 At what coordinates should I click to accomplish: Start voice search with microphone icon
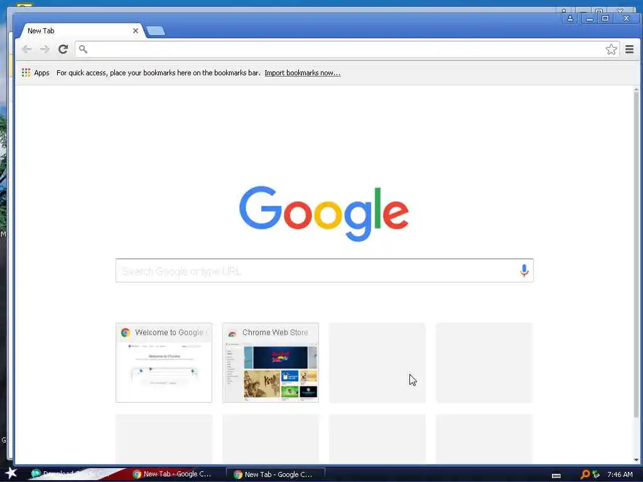pos(524,270)
